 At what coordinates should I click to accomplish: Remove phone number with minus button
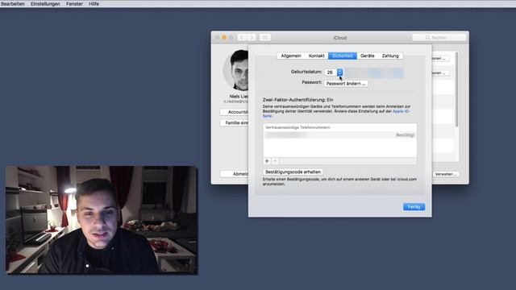pos(275,161)
